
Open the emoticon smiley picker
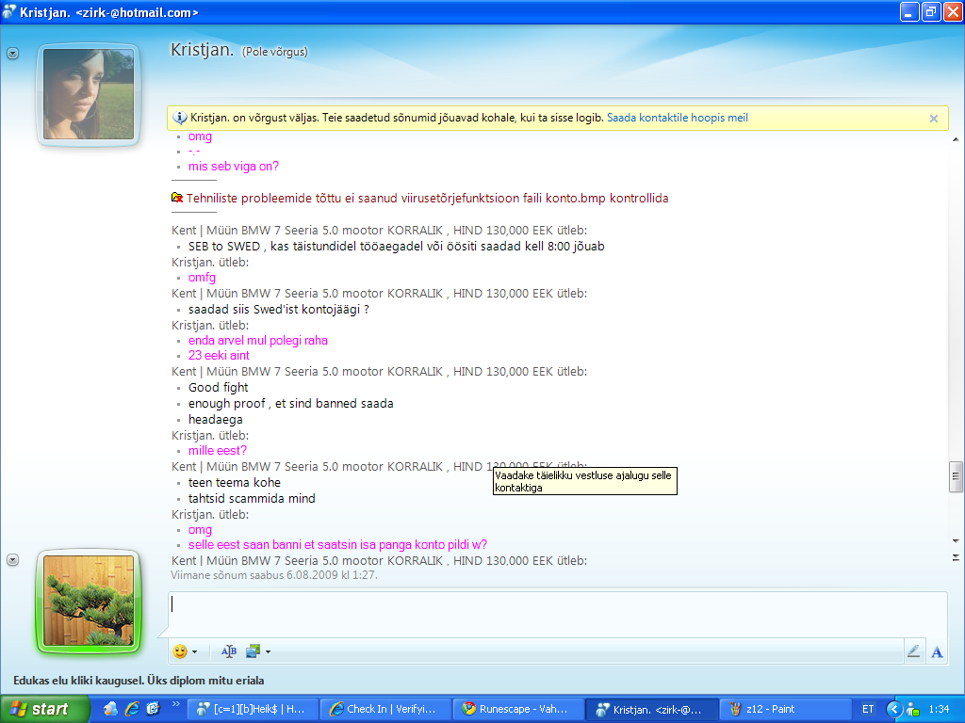[x=180, y=651]
